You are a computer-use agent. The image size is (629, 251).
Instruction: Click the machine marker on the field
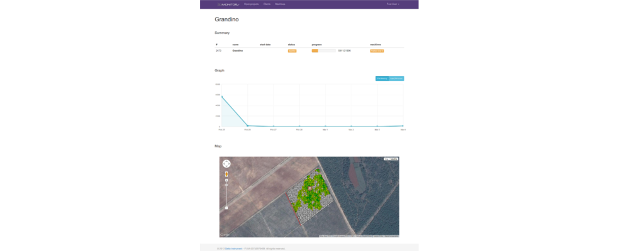click(309, 188)
